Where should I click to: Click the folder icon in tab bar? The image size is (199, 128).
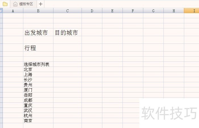(5, 4)
